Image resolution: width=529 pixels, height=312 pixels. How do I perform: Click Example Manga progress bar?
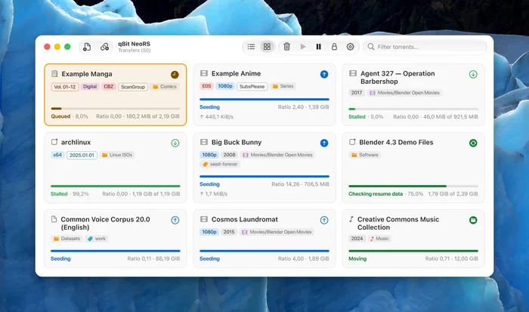coord(116,108)
